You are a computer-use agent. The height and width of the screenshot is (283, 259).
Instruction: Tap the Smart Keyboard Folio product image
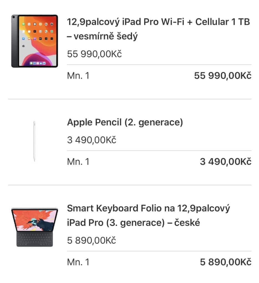pos(35,227)
